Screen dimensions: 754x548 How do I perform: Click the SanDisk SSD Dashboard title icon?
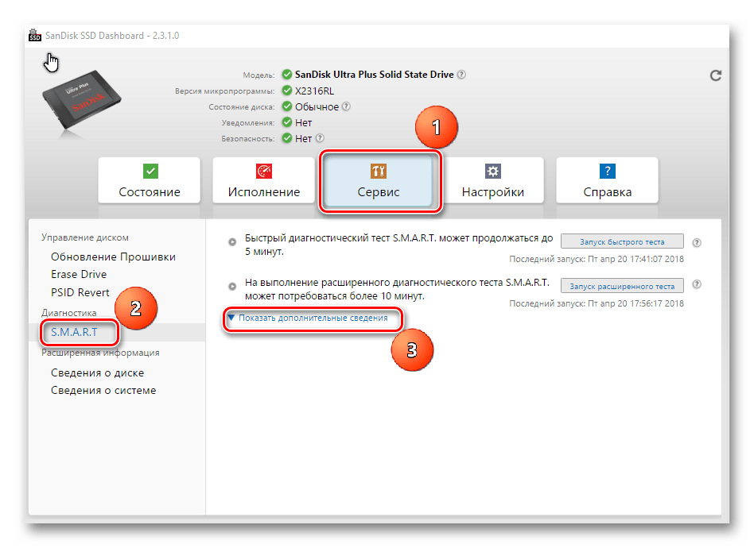(35, 35)
